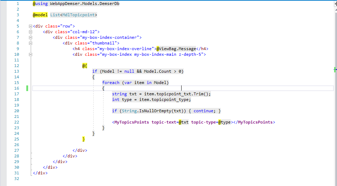The width and height of the screenshot is (337, 186).
Task: Click String.IsNullOrEmpty(txt) call
Action: point(153,111)
